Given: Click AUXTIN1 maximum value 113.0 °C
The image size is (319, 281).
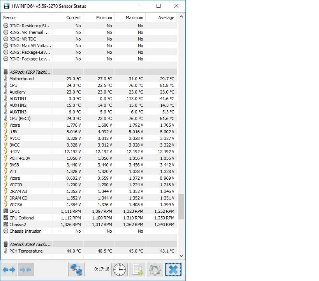Looking at the screenshot, I should pyautogui.click(x=135, y=99).
